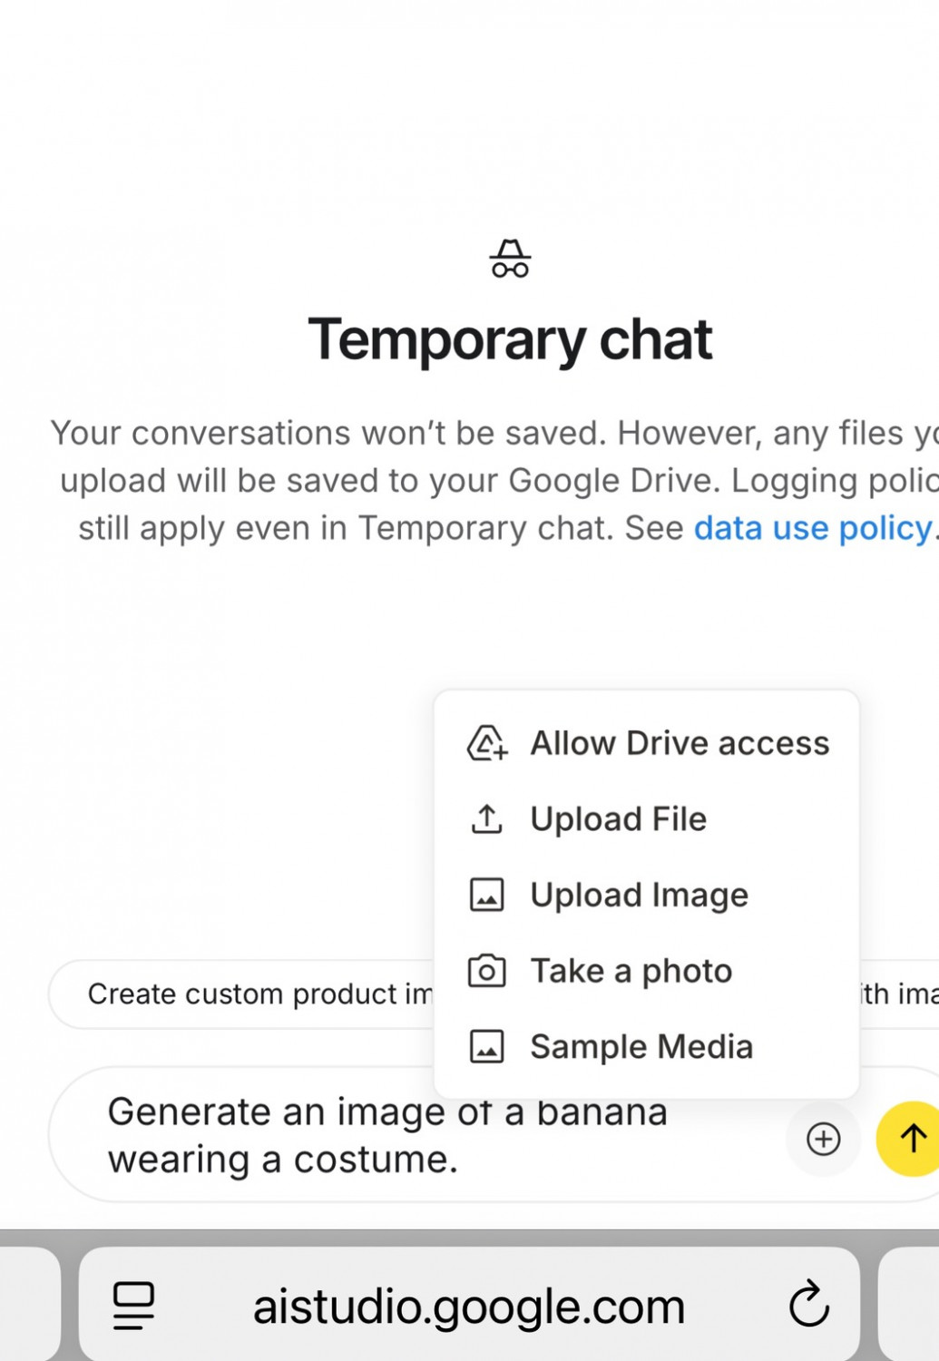Click the incognito Temporary chat icon

510,259
